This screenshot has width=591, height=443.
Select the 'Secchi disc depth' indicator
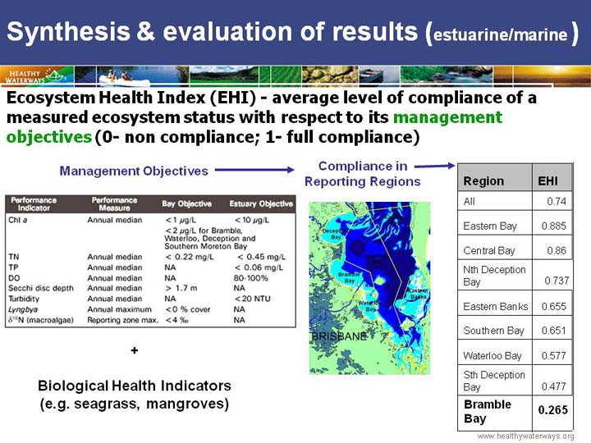[x=41, y=288]
